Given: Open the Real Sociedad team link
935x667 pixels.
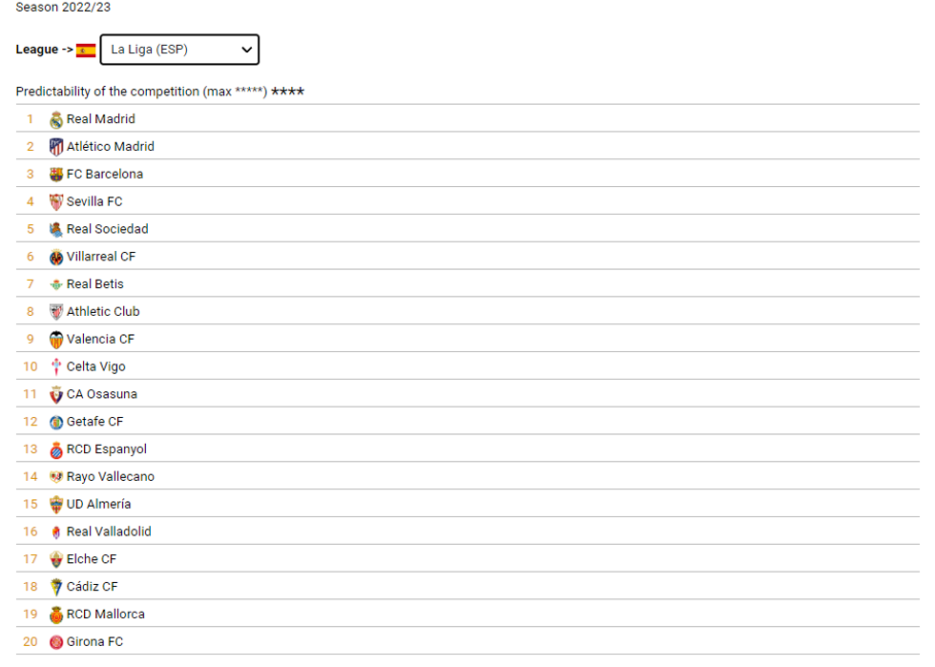Looking at the screenshot, I should (107, 229).
